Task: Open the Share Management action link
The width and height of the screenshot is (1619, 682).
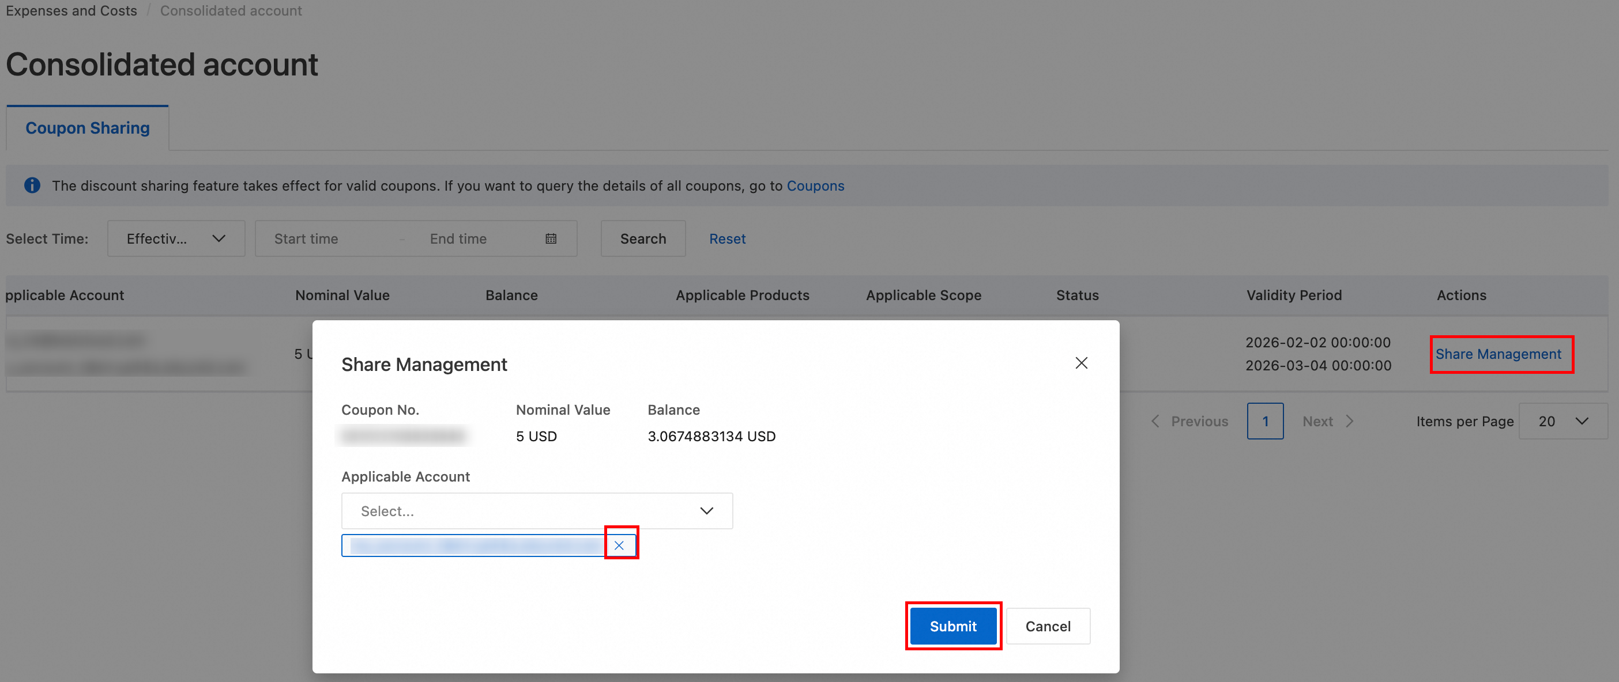Action: coord(1498,354)
